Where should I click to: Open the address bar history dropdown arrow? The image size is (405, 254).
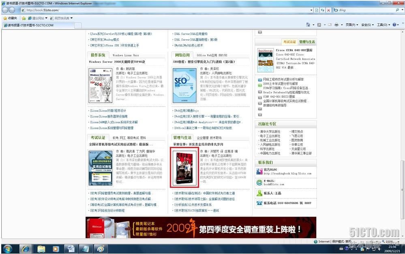point(311,10)
